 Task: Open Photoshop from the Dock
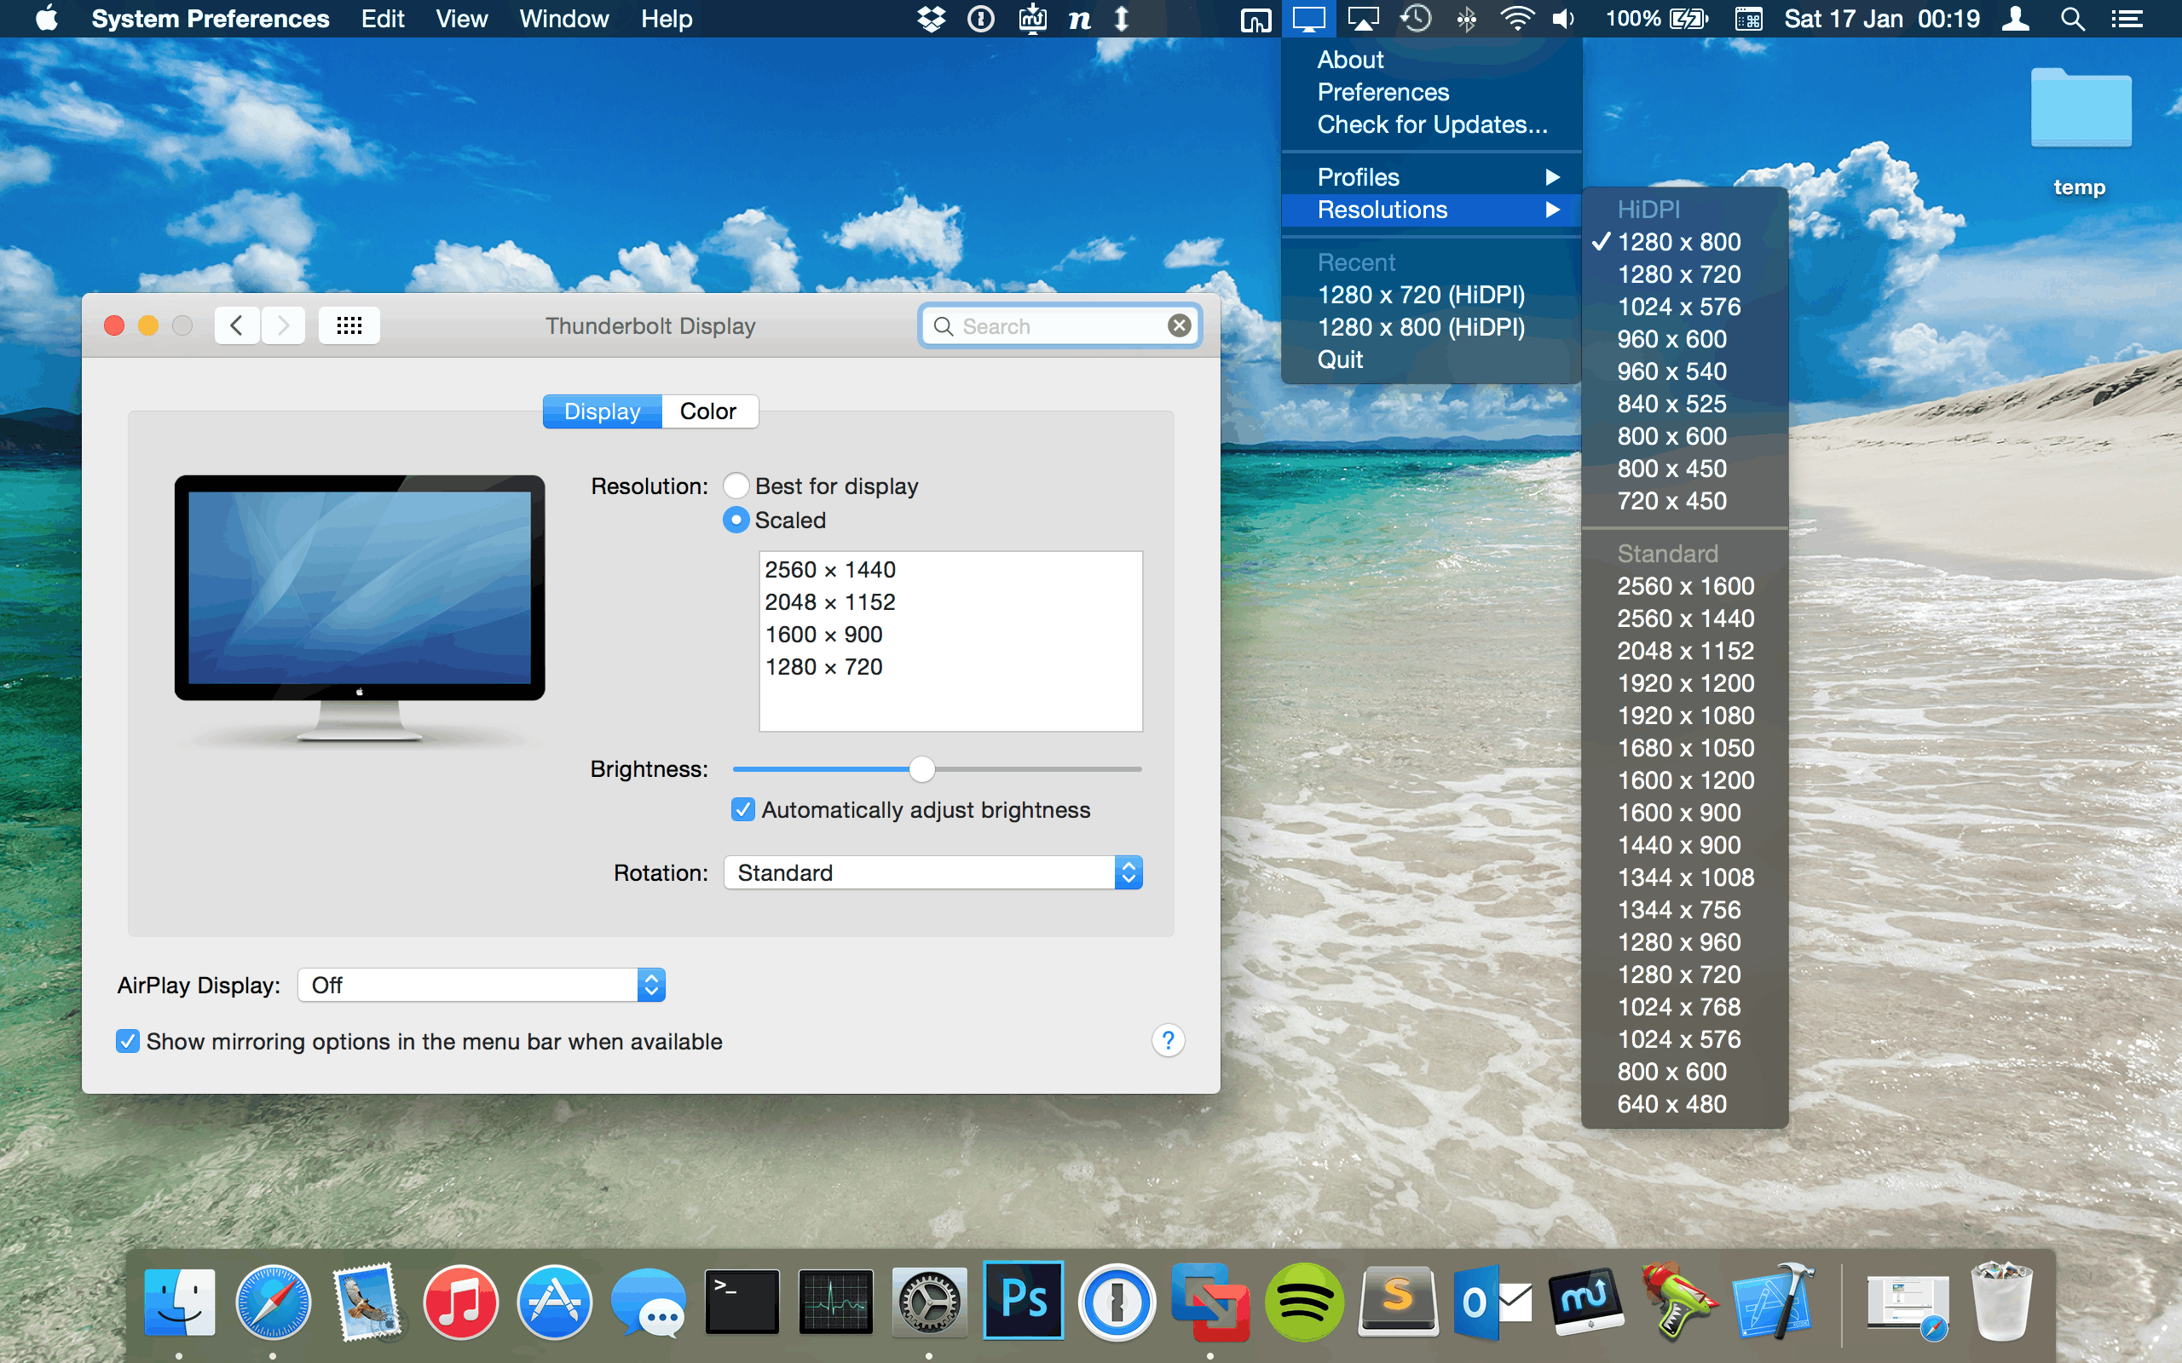tap(1024, 1301)
